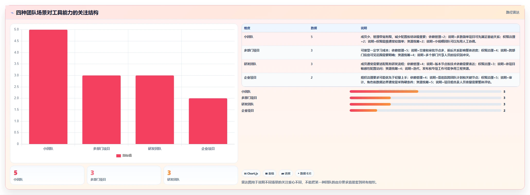Image resolution: width=530 pixels, height=195 pixels.
Task: Click the 企业项目 x-axis label
Action: pyautogui.click(x=208, y=149)
